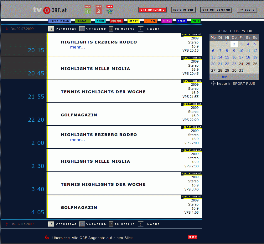Screen dimensions: 264x244
Task: Select calendar day 1
Action: [227, 44]
